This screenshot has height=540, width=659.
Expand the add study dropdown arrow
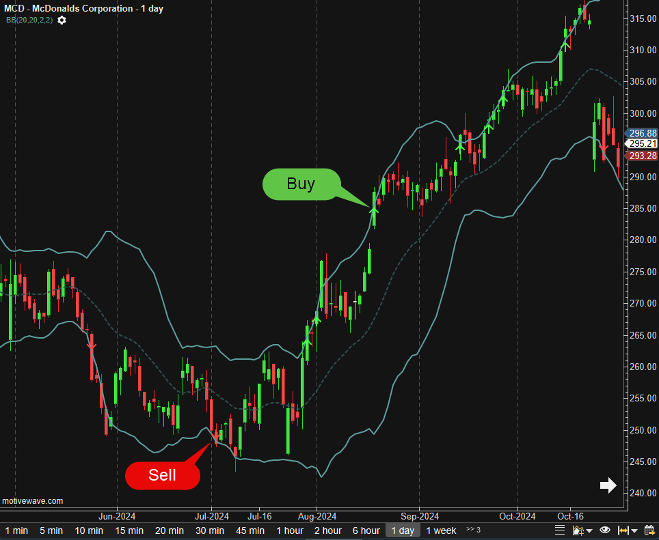coord(589,531)
